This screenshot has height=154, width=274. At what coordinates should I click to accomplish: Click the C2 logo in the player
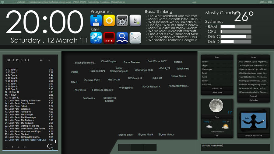point(50,146)
